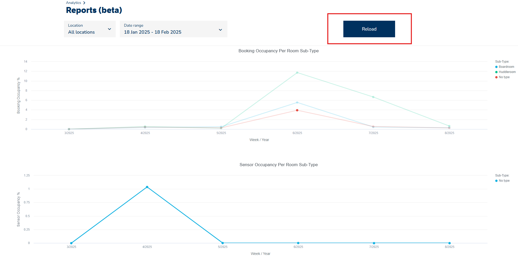
Task: Click sensor peak point at week 4/2025
Action: point(147,187)
